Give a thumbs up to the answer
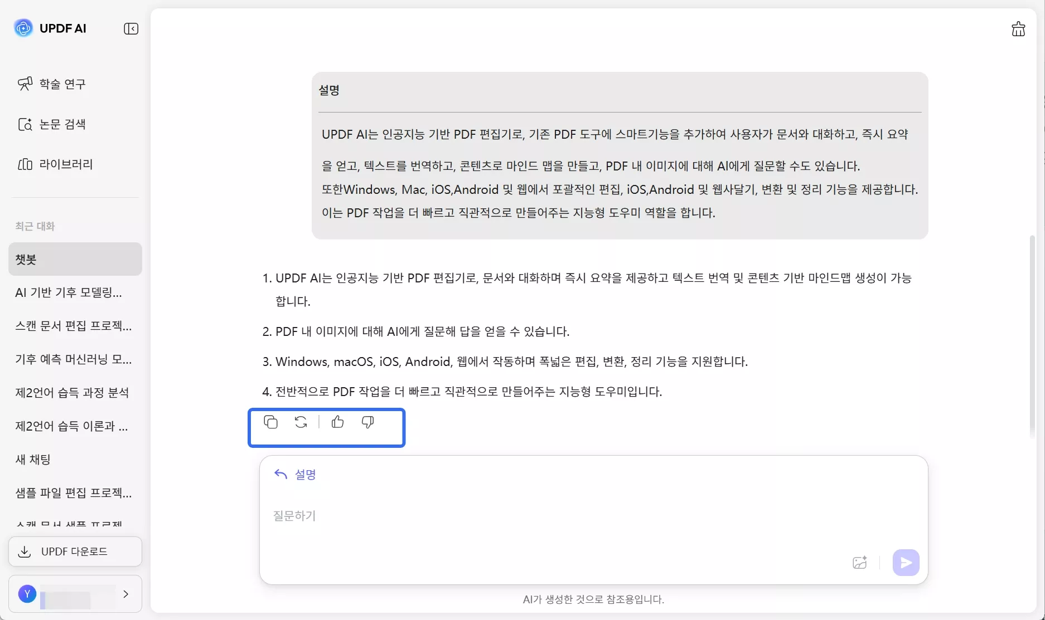This screenshot has height=620, width=1045. click(x=337, y=422)
